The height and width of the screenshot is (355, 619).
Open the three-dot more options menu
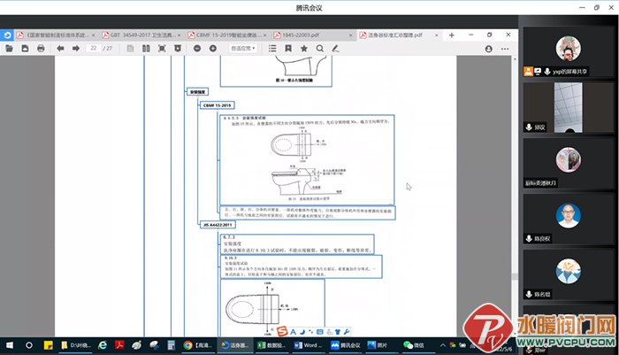pos(505,49)
